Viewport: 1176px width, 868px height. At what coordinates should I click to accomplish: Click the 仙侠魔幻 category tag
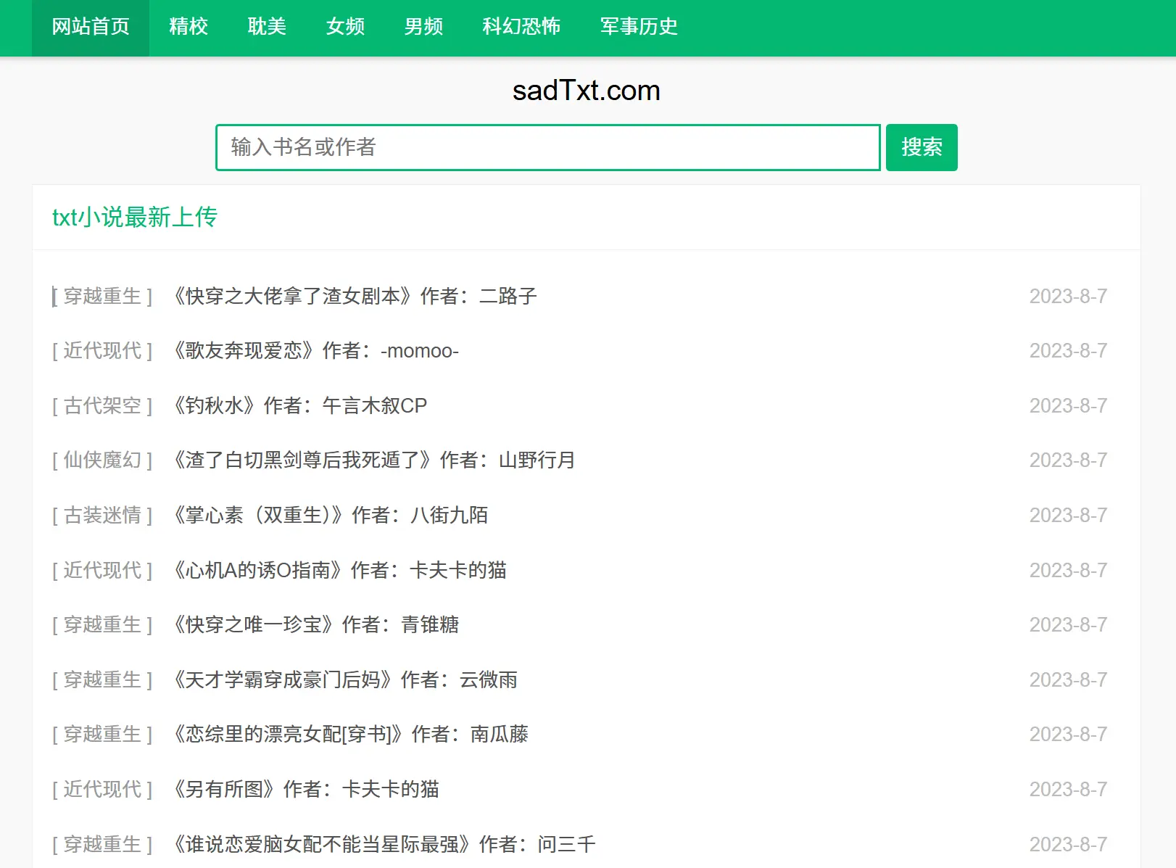coord(102,460)
